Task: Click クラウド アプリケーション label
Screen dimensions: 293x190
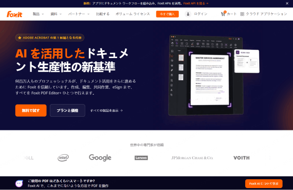Action: [x=266, y=14]
